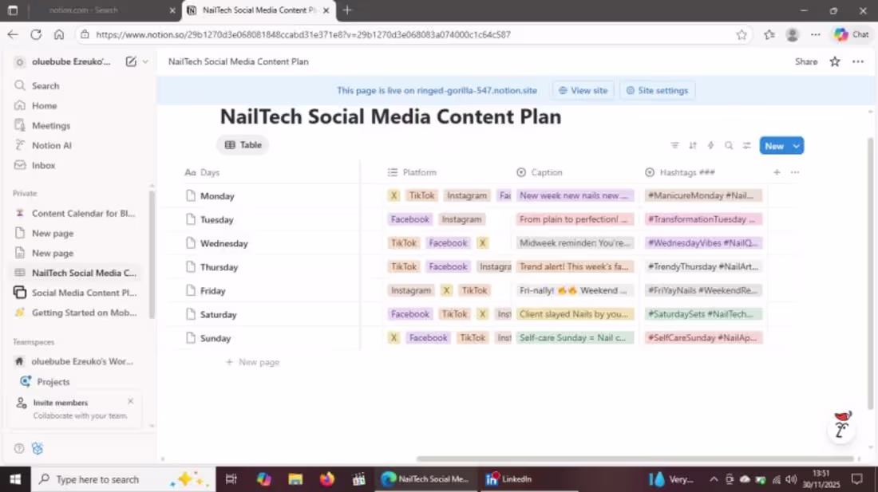Screen dimensions: 878x492
Task: Open Meetings in sidebar
Action: [x=50, y=126]
